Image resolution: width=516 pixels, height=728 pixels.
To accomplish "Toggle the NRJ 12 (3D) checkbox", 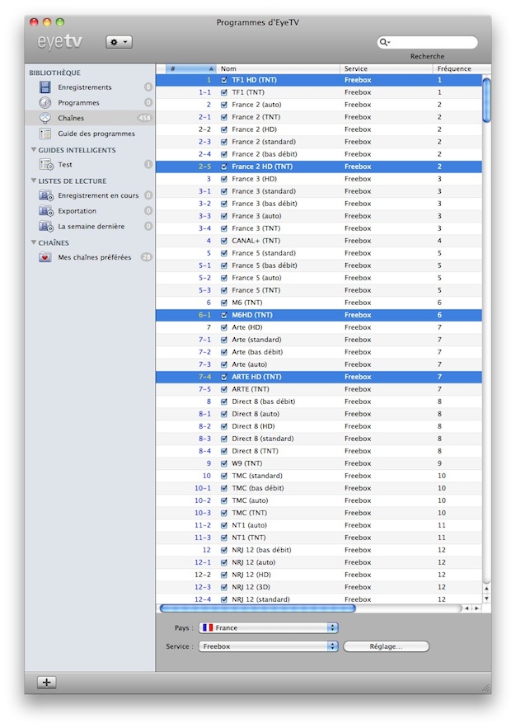I will pos(224,587).
